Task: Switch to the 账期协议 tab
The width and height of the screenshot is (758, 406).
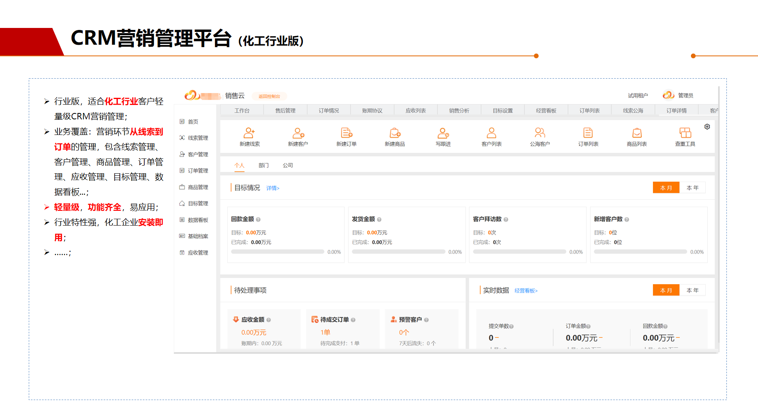Action: tap(372, 111)
